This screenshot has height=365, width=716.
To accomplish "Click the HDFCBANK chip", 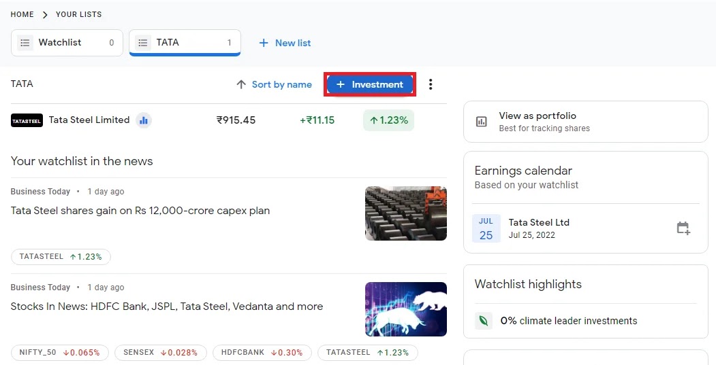I will point(262,352).
